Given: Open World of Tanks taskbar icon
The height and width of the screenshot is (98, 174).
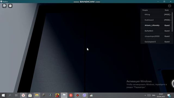Looking at the screenshot, I should pos(43,95).
